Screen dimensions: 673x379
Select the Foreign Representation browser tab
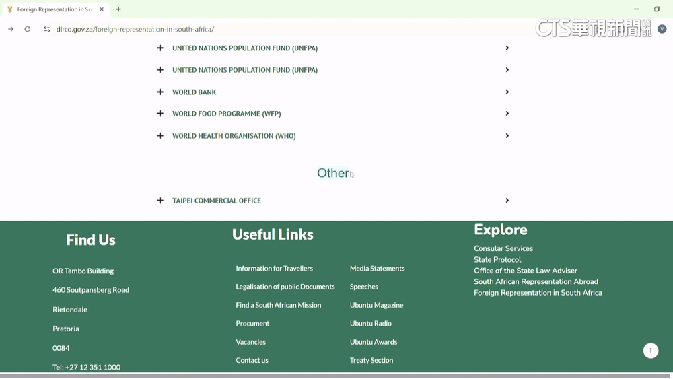[54, 9]
